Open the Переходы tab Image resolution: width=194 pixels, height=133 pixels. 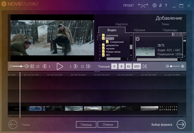(169, 30)
